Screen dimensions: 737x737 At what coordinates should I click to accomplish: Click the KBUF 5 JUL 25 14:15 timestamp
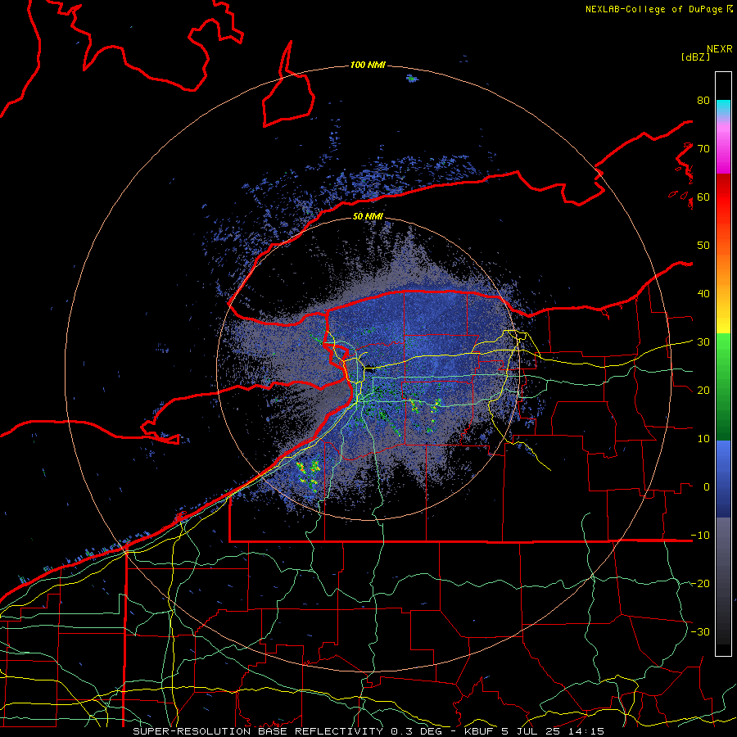pos(535,731)
